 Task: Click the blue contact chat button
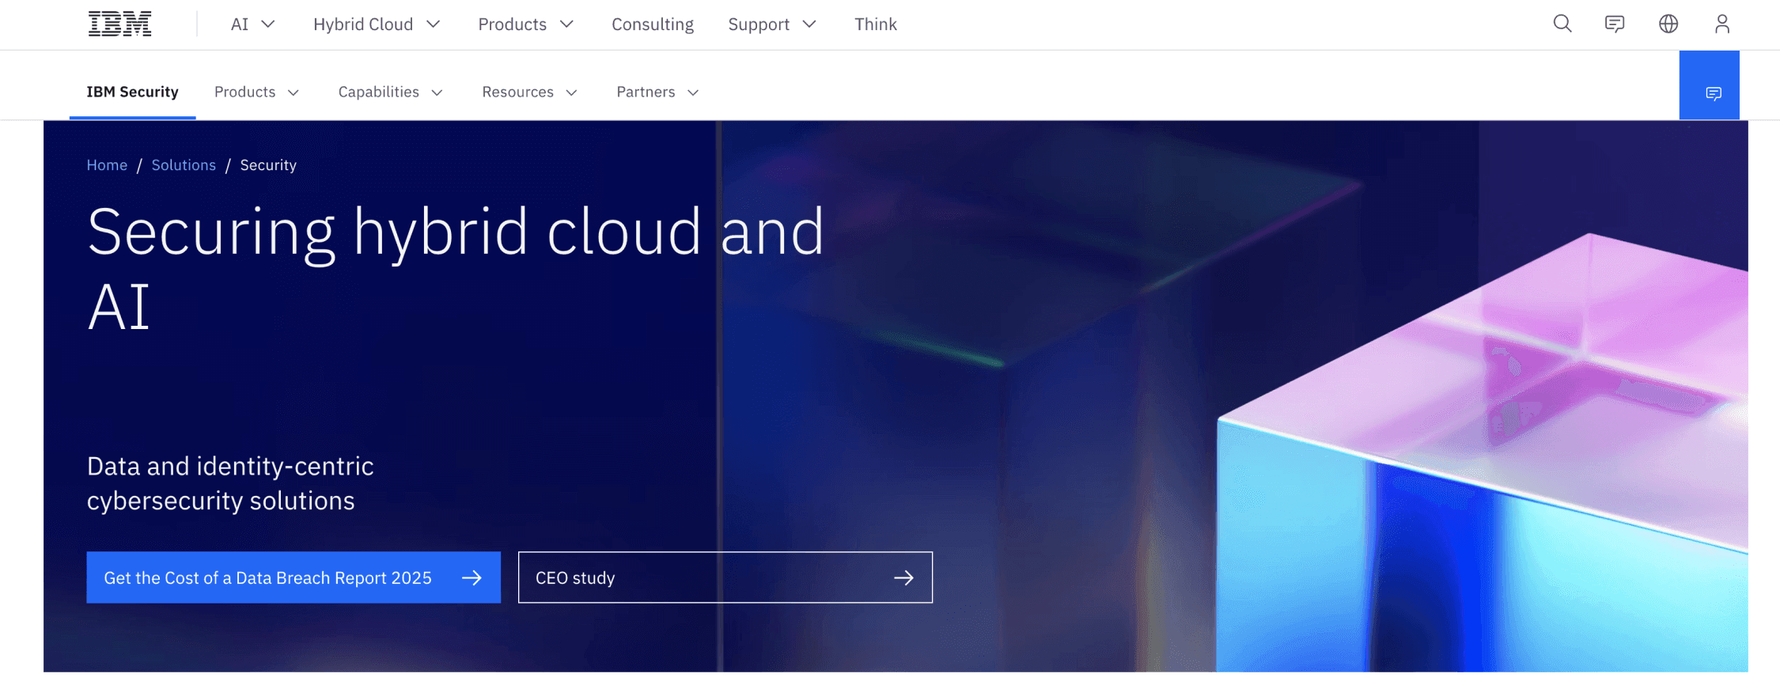click(x=1709, y=93)
